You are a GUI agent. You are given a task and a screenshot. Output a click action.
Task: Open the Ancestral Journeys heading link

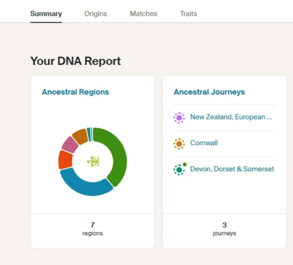coord(209,92)
